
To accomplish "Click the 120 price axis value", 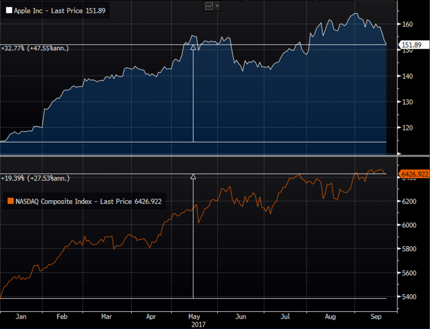I will tap(407, 128).
